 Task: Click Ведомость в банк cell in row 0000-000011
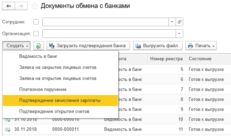[x=123, y=129]
